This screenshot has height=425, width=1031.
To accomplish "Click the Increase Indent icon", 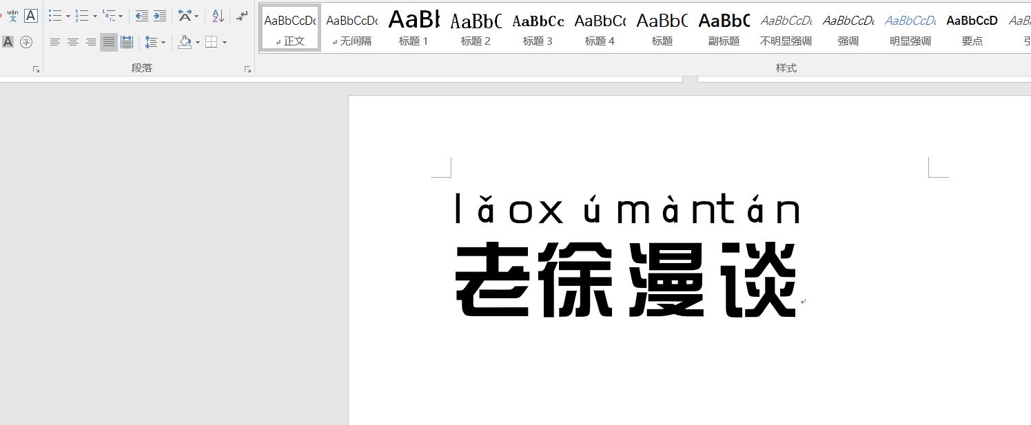I will tap(160, 16).
